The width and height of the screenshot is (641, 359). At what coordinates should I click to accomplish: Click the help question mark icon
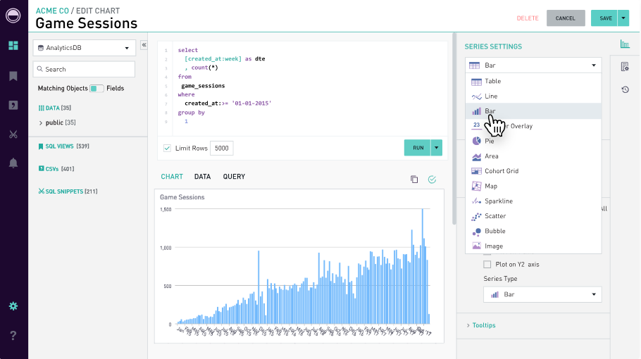(13, 336)
